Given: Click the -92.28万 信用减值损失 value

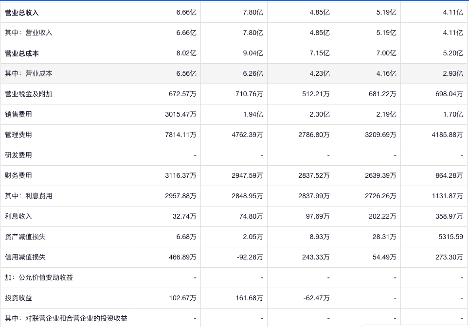Looking at the screenshot, I should coord(250,258).
